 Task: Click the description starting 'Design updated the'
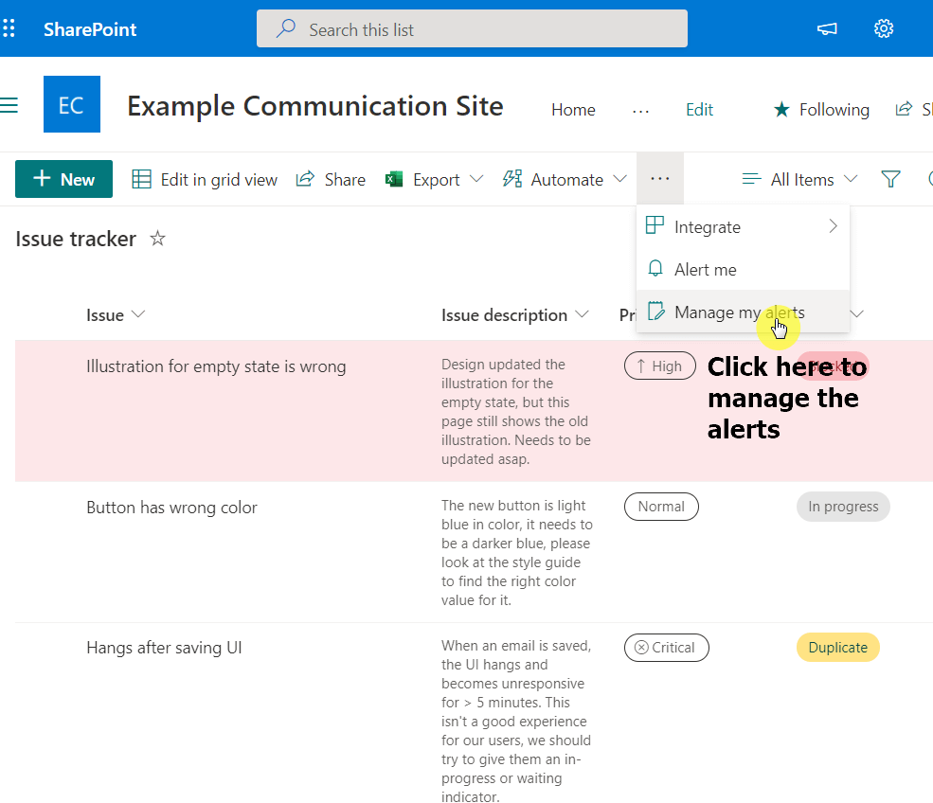[516, 412]
